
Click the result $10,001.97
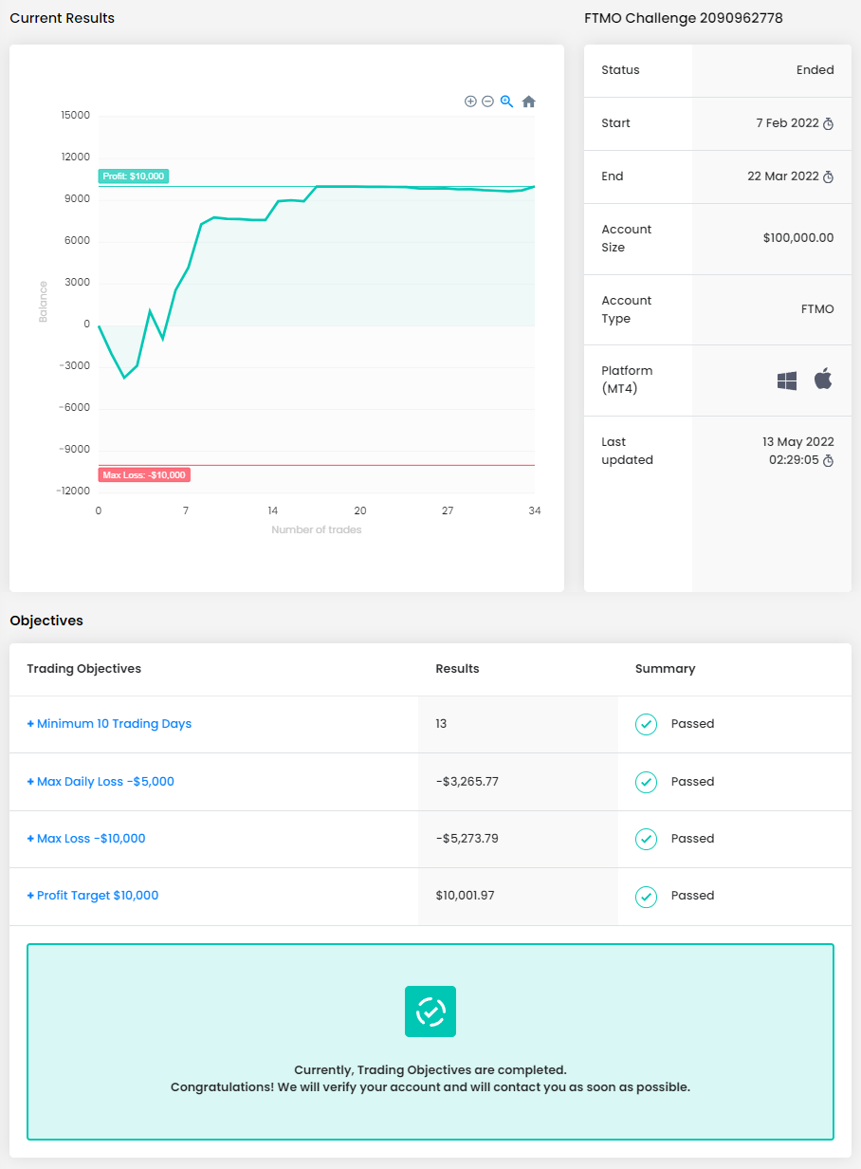coord(465,896)
